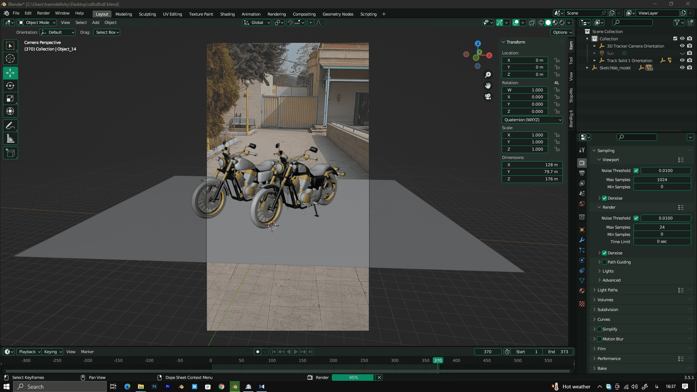Open the Output properties tab
The height and width of the screenshot is (392, 697).
[582, 173]
